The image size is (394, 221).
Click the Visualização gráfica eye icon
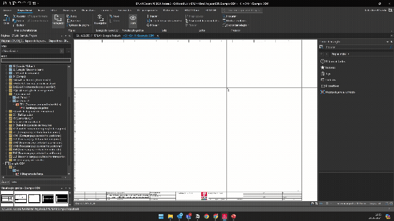point(133,19)
